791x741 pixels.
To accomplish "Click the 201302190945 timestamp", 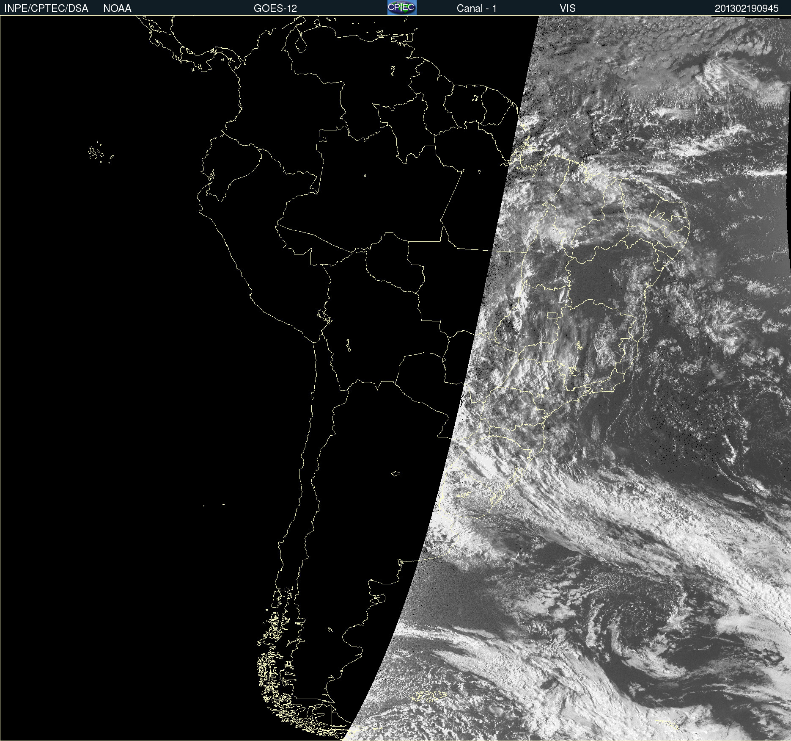I will click(x=747, y=8).
